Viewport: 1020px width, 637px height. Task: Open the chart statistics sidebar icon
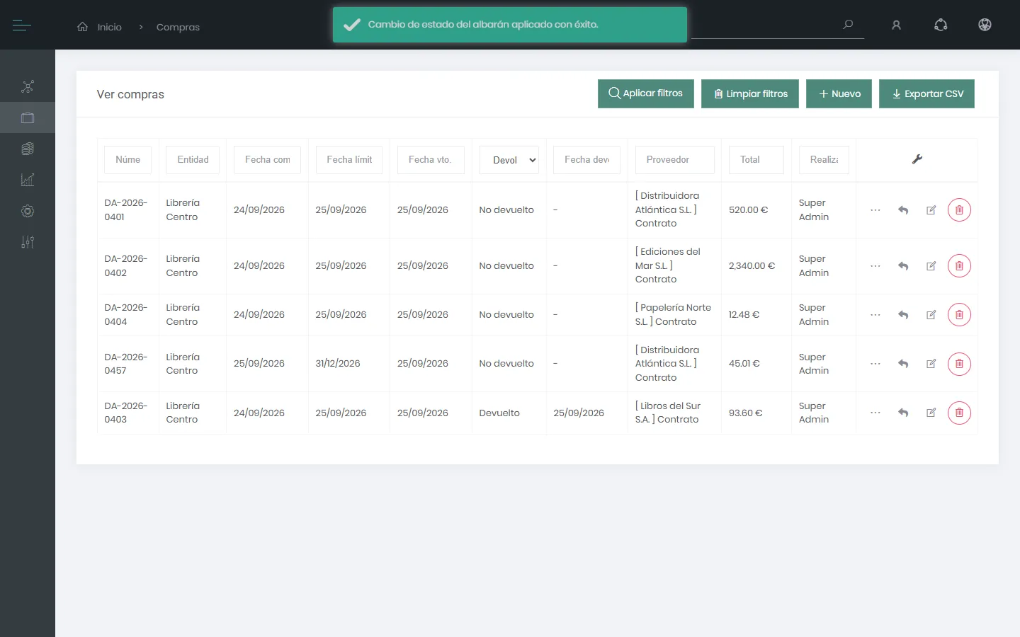point(28,180)
